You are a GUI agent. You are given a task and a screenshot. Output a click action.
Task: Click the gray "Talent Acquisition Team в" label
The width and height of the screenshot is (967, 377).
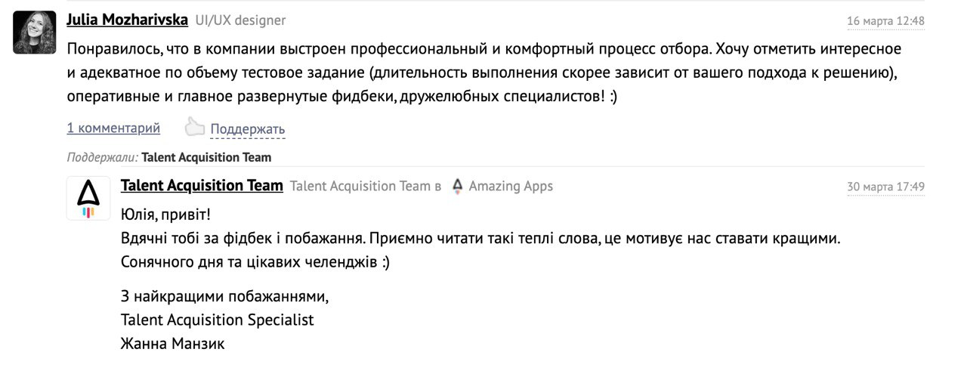click(x=366, y=187)
